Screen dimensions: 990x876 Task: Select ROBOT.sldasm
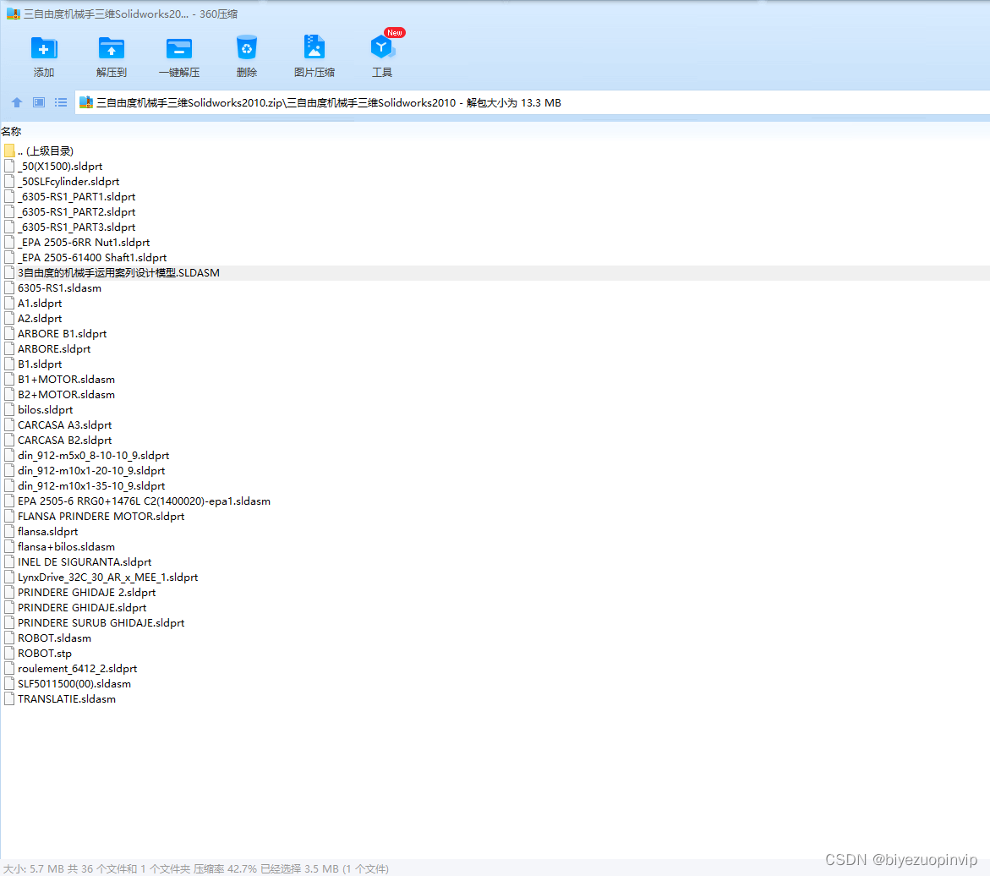click(54, 638)
